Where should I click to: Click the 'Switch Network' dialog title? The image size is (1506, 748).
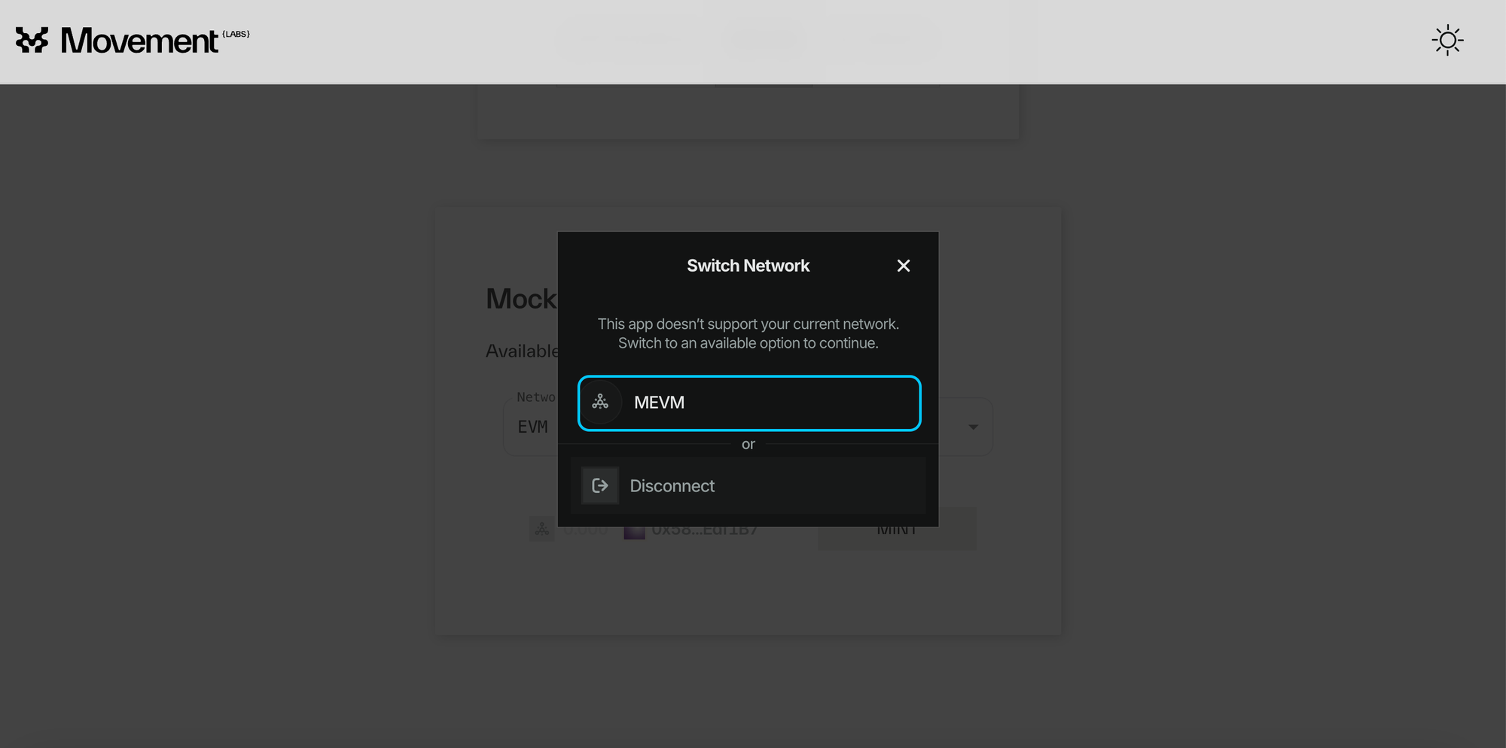tap(748, 266)
